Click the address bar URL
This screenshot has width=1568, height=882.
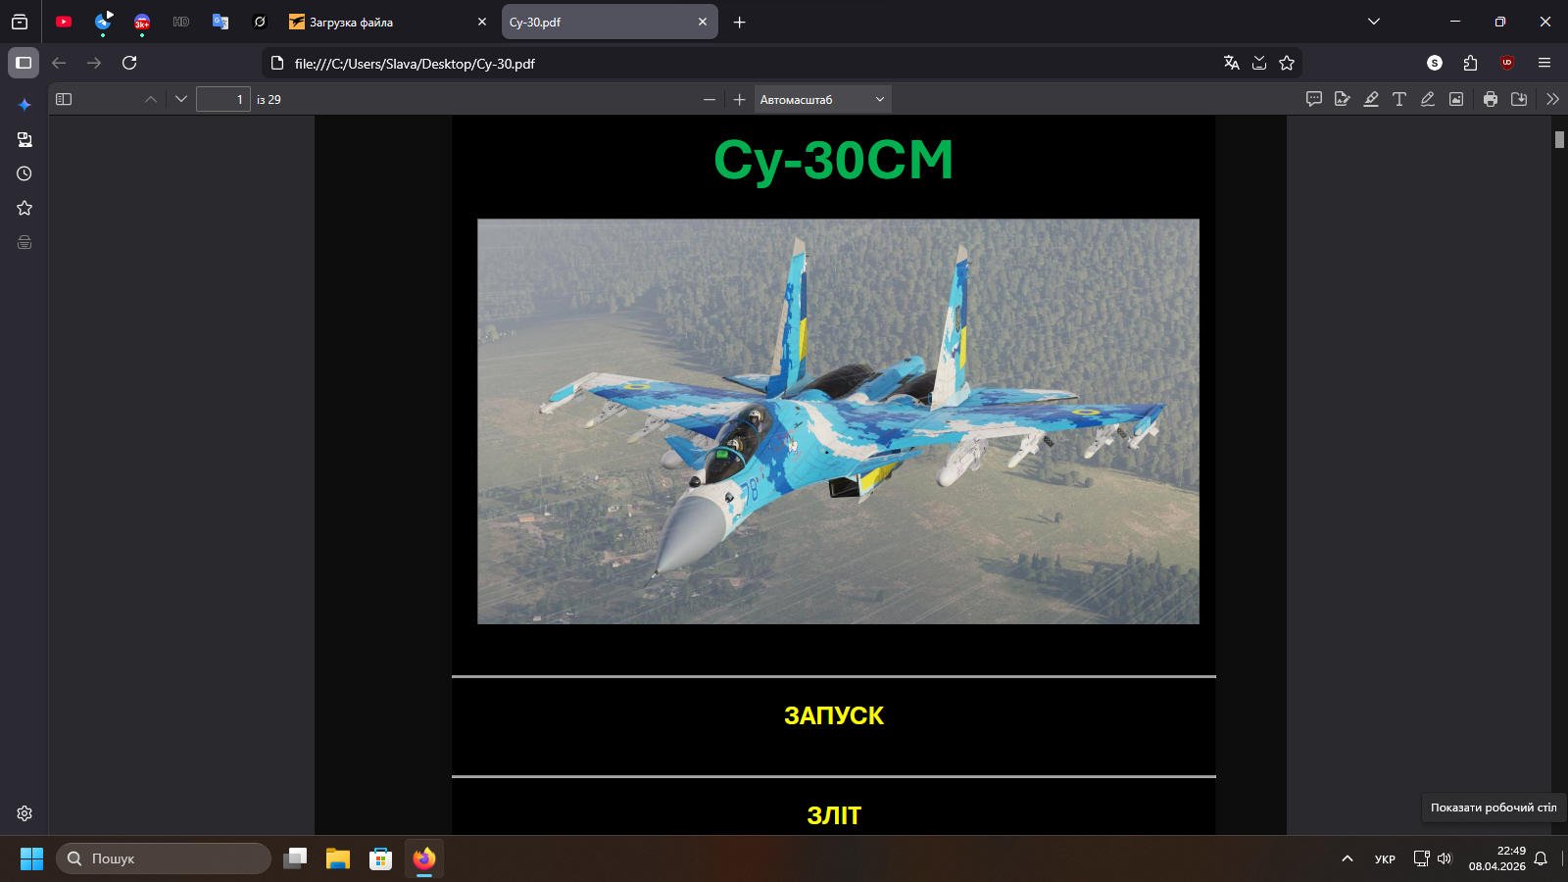coord(415,64)
